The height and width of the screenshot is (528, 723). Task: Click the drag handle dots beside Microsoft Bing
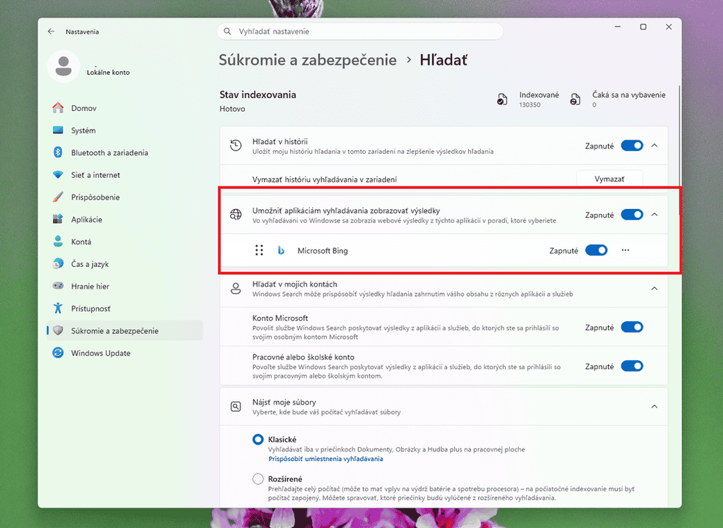click(x=259, y=250)
